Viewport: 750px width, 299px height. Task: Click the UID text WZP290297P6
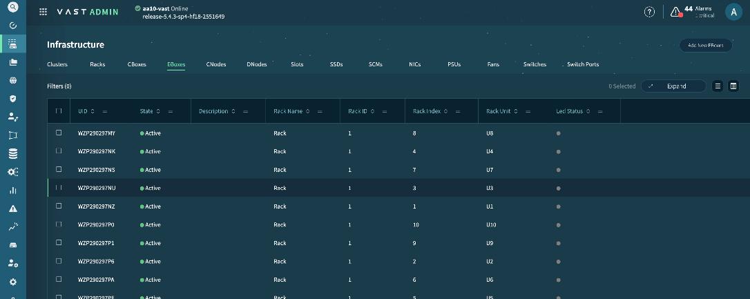click(x=96, y=262)
